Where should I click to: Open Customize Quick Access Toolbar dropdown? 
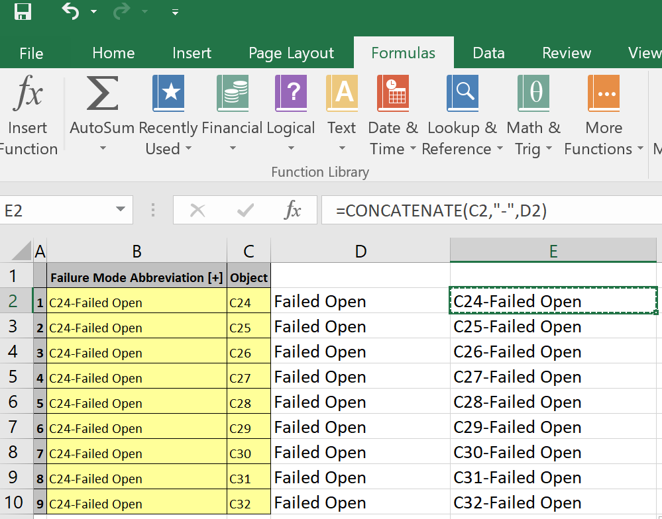[x=175, y=12]
